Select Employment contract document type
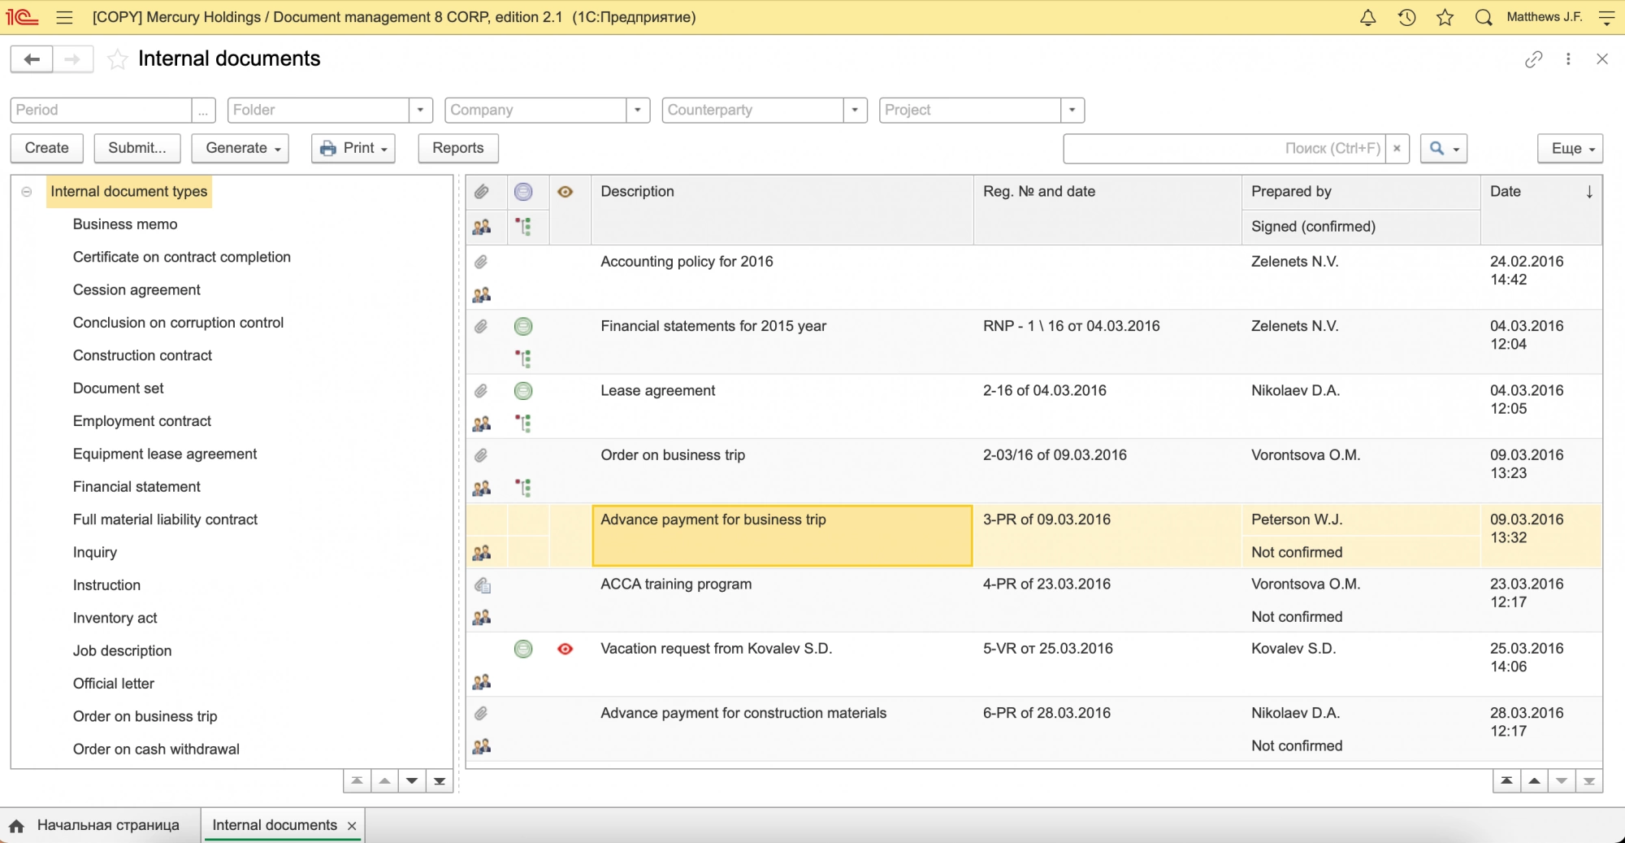The width and height of the screenshot is (1625, 843). pos(142,421)
